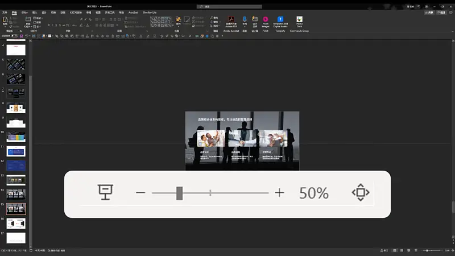This screenshot has height=256, width=455.
Task: Click the slide image in editing canvas
Action: click(x=242, y=141)
